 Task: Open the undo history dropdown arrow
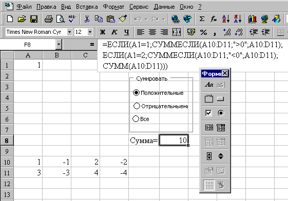pyautogui.click(x=146, y=19)
